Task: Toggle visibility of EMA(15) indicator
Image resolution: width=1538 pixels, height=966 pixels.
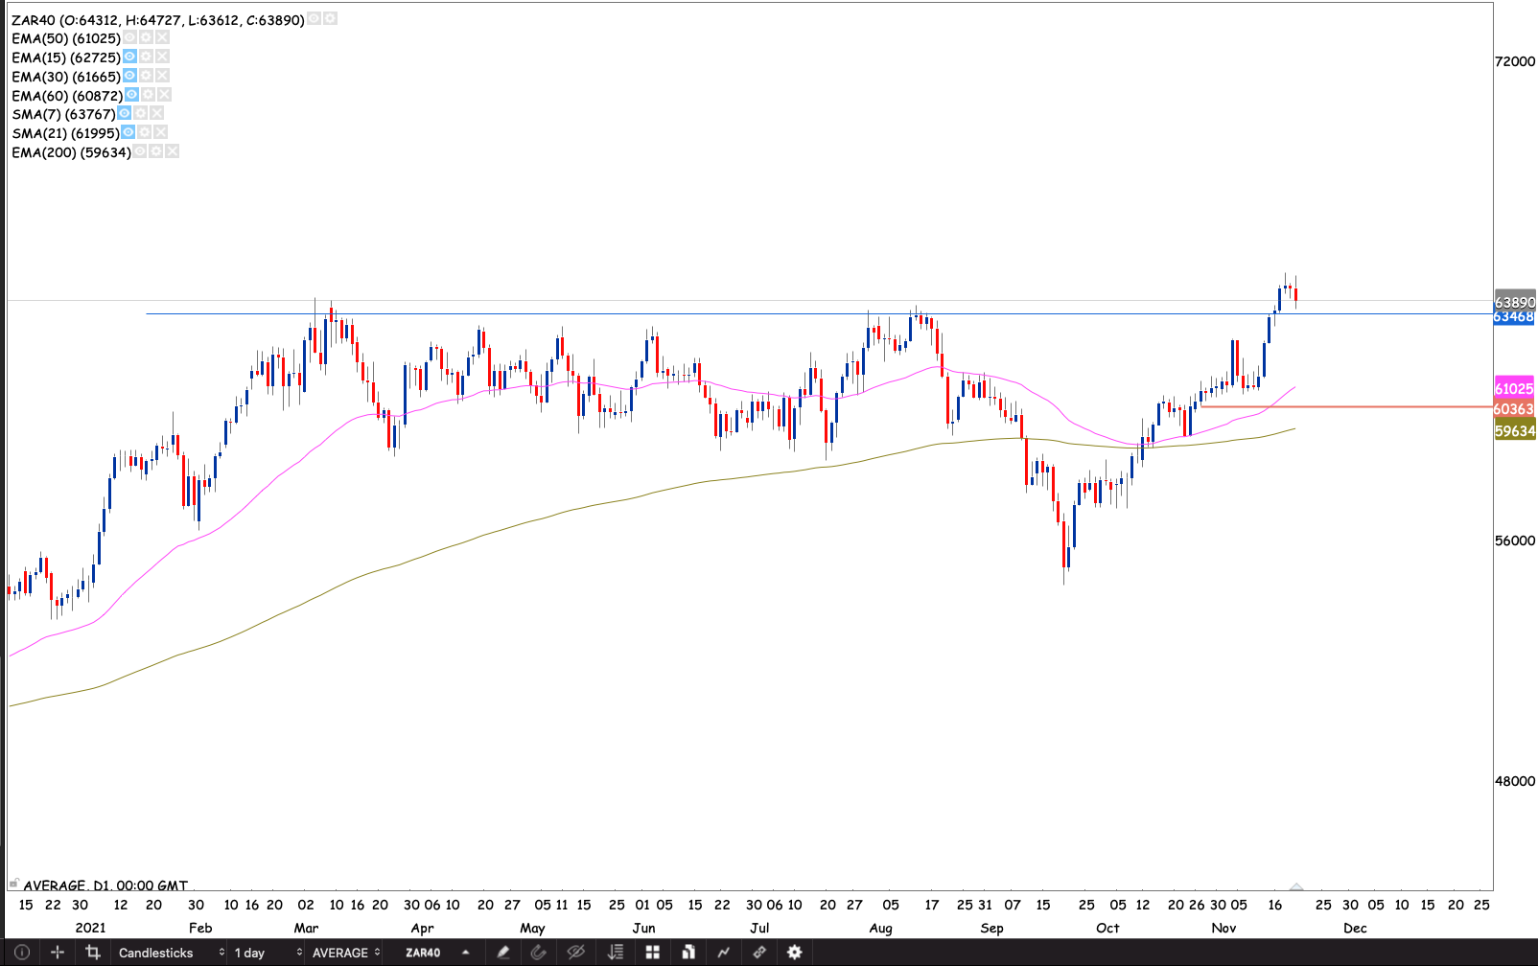Action: coord(129,57)
